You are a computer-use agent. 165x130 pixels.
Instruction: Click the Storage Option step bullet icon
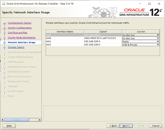click(4, 48)
